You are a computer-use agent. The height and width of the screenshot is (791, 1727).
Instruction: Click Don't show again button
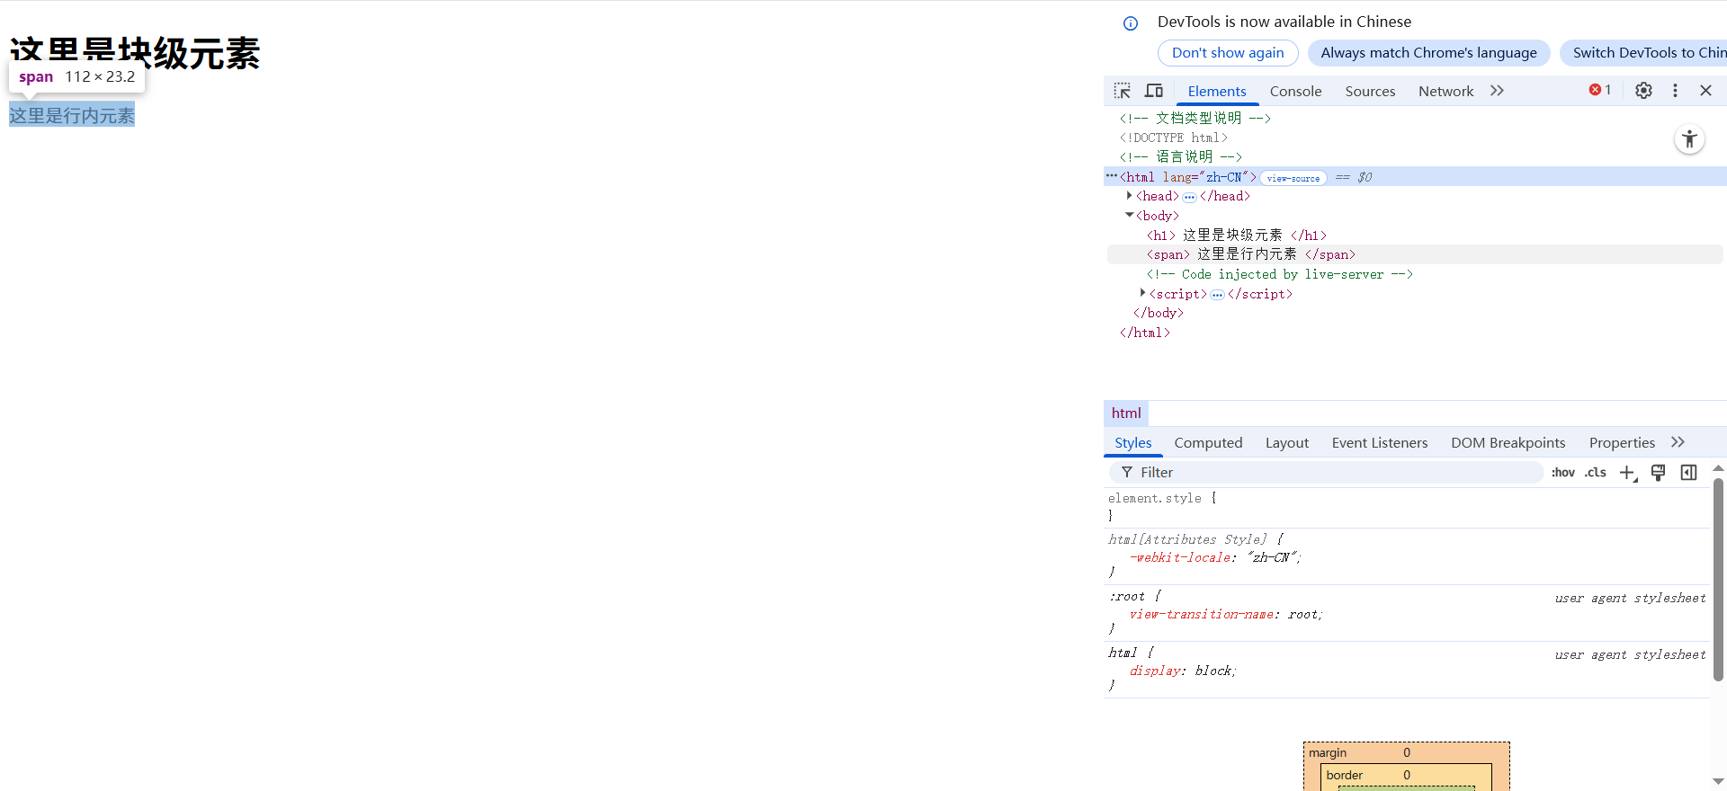point(1228,53)
